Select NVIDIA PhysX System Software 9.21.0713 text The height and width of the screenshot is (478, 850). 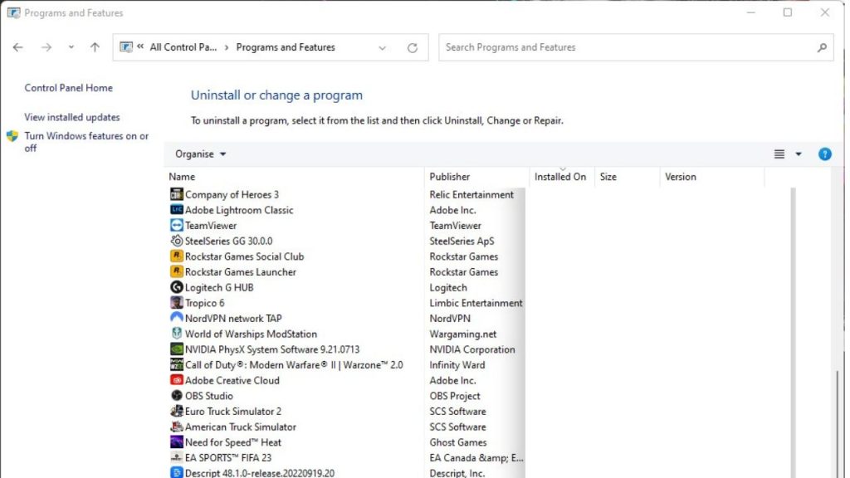click(272, 349)
